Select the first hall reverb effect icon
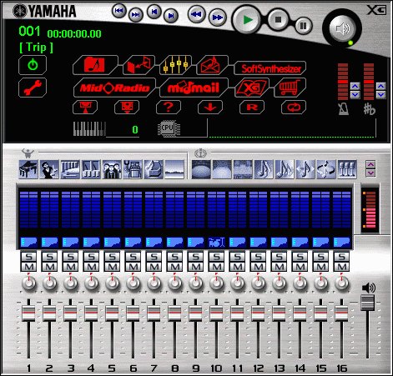The height and width of the screenshot is (376, 393). tap(201, 169)
